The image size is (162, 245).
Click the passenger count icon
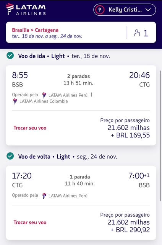(x=137, y=33)
